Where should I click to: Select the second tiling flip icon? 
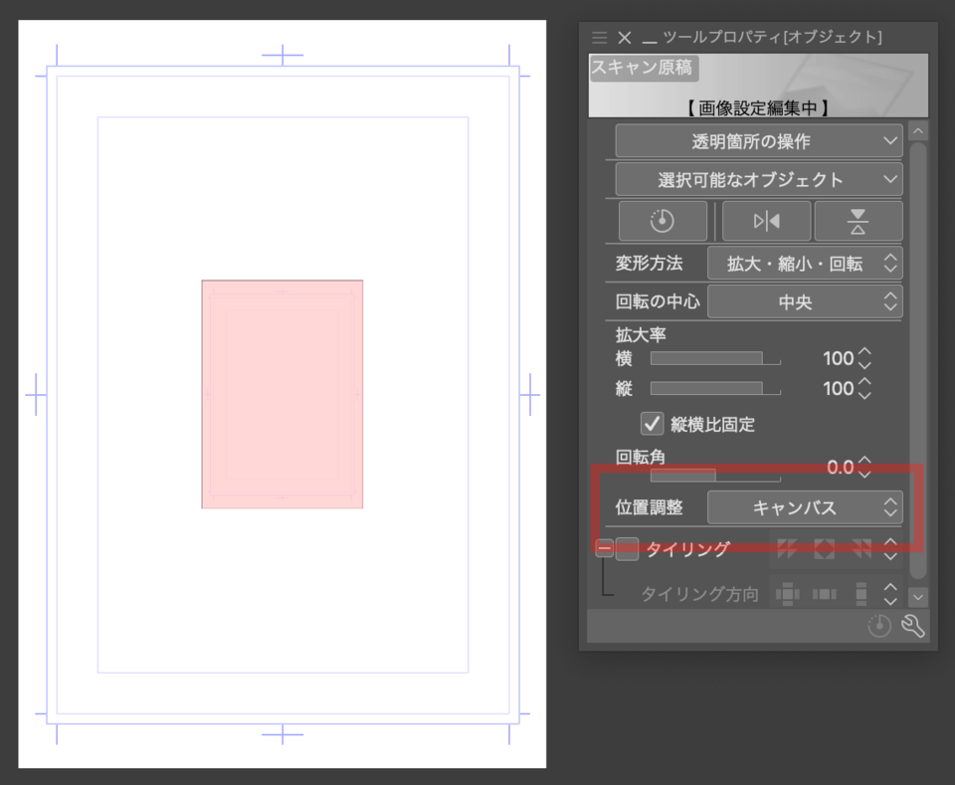pos(824,549)
